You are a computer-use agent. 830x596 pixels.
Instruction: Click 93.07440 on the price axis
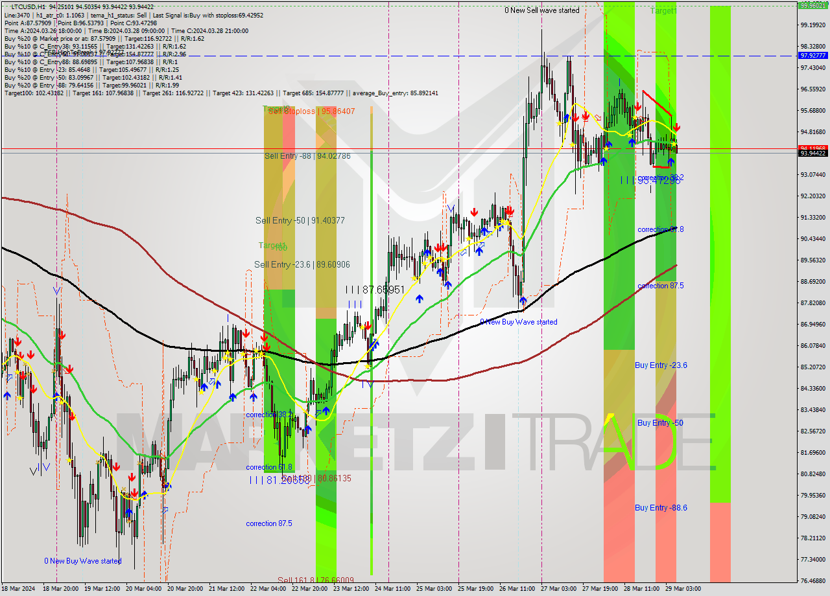[813, 174]
